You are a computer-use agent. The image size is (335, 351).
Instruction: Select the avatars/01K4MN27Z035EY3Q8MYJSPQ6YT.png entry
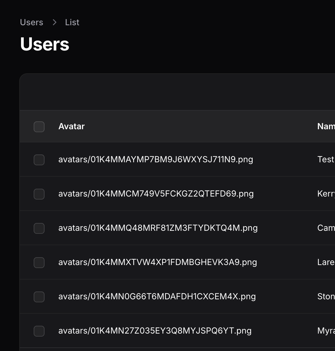coord(155,331)
